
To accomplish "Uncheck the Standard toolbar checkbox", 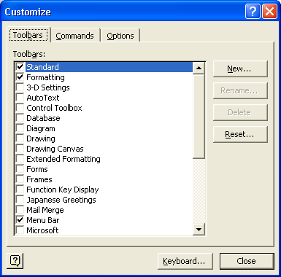I will (x=20, y=67).
